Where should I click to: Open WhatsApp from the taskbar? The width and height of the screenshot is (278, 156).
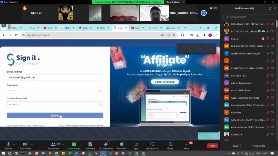[x=90, y=153]
